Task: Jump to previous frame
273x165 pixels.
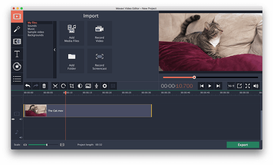Action: pyautogui.click(x=202, y=86)
